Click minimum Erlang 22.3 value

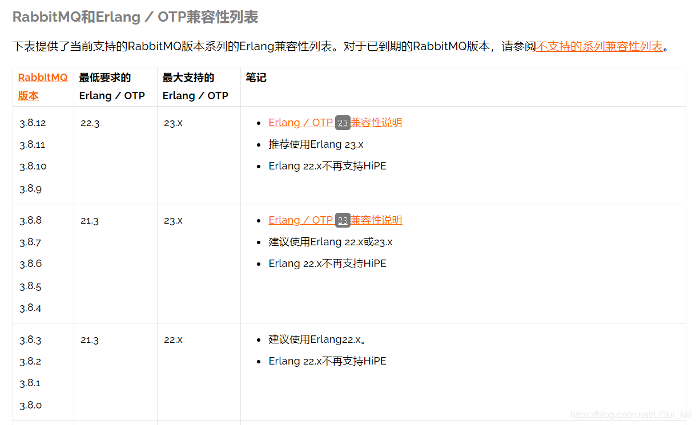pyautogui.click(x=90, y=123)
